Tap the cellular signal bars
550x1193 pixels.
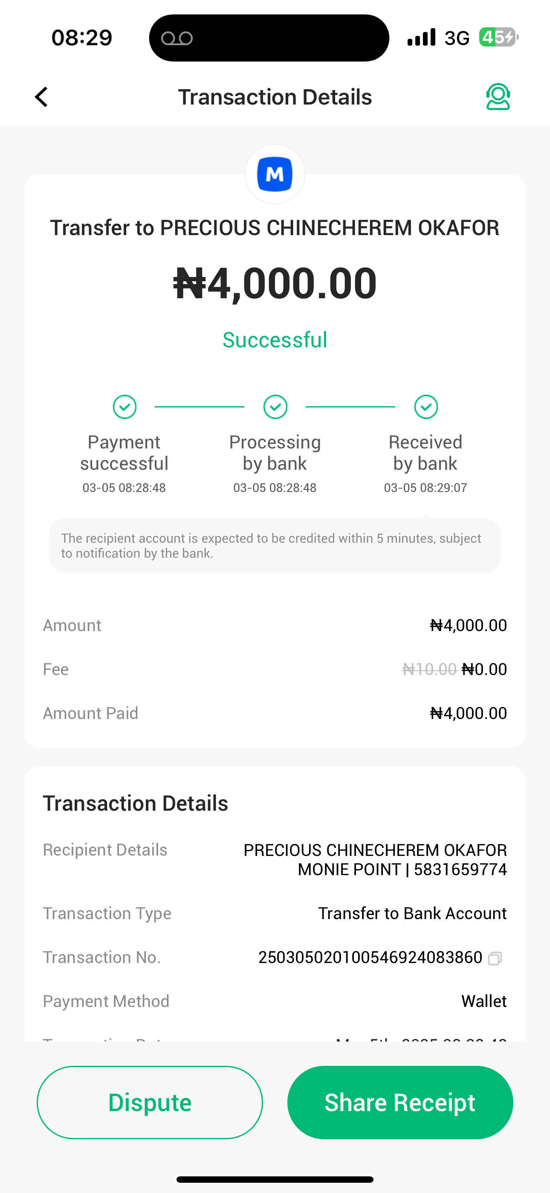tap(421, 37)
